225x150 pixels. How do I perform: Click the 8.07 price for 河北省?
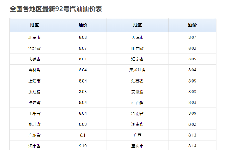tap(83, 49)
